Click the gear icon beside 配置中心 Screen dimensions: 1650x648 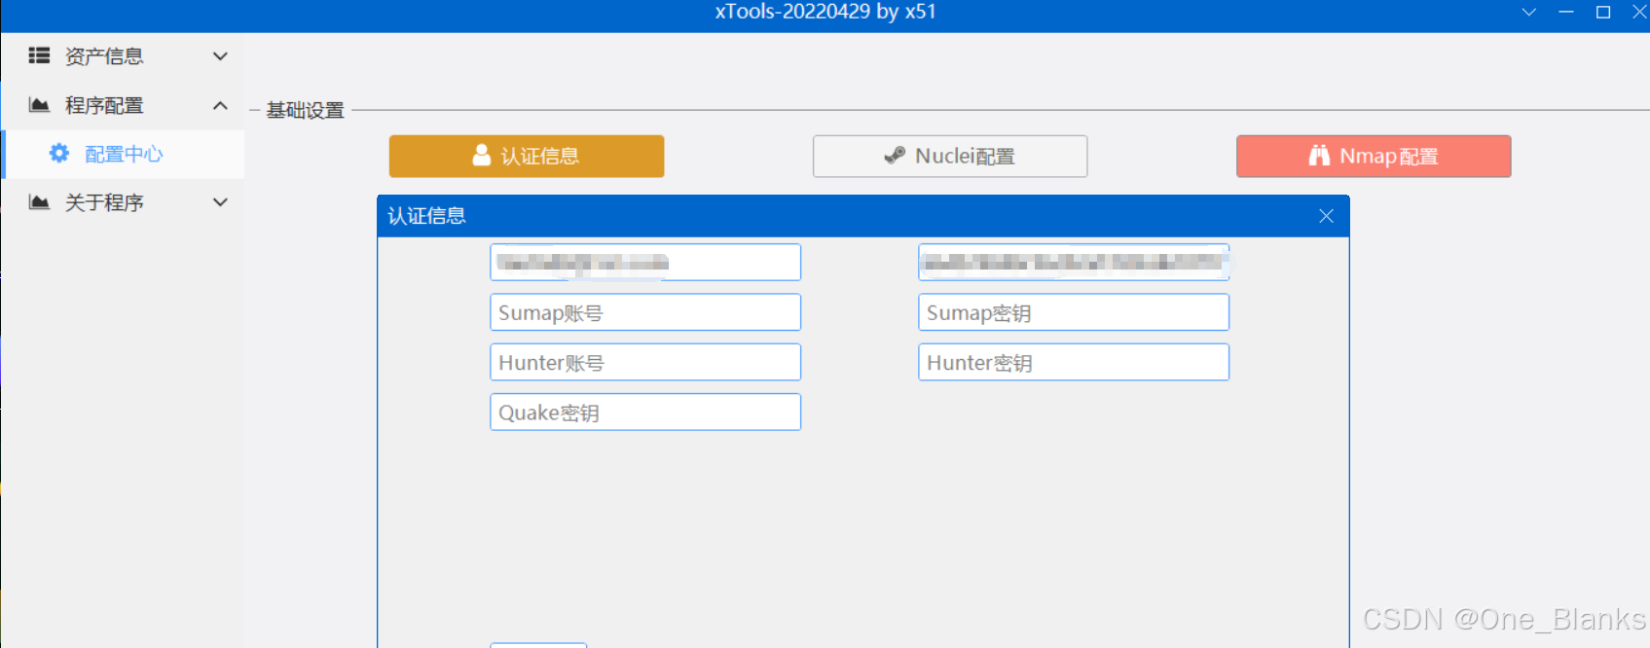point(59,153)
